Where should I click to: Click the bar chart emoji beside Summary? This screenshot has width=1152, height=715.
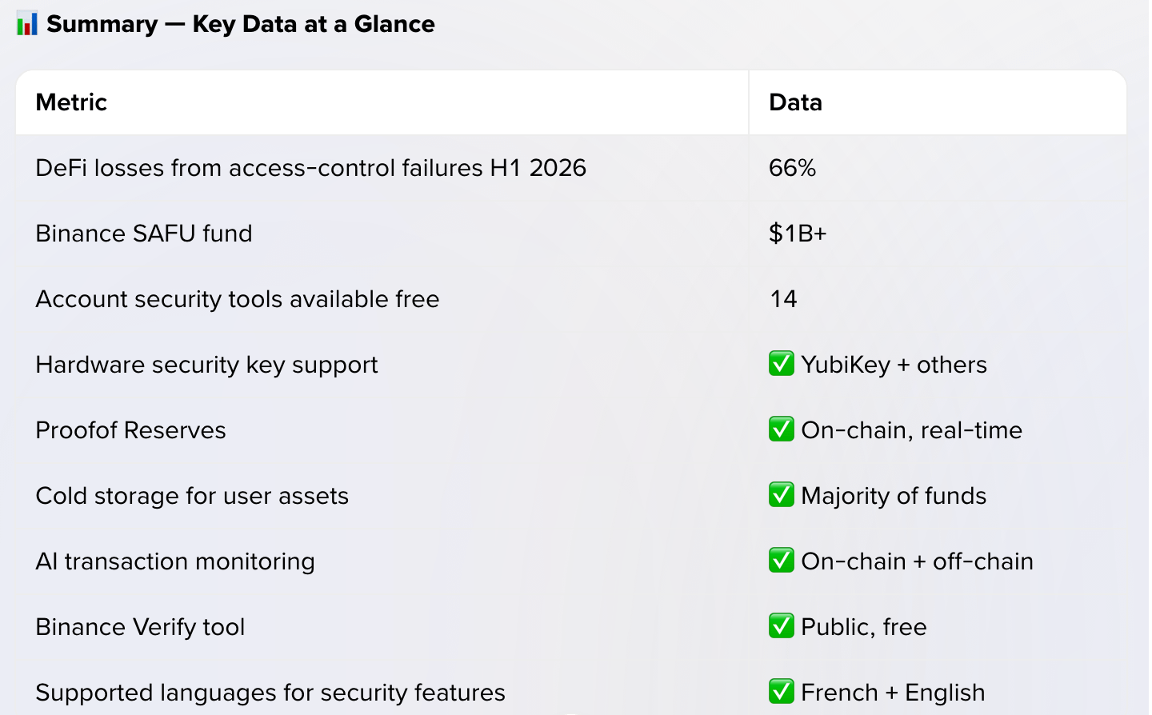click(x=26, y=24)
